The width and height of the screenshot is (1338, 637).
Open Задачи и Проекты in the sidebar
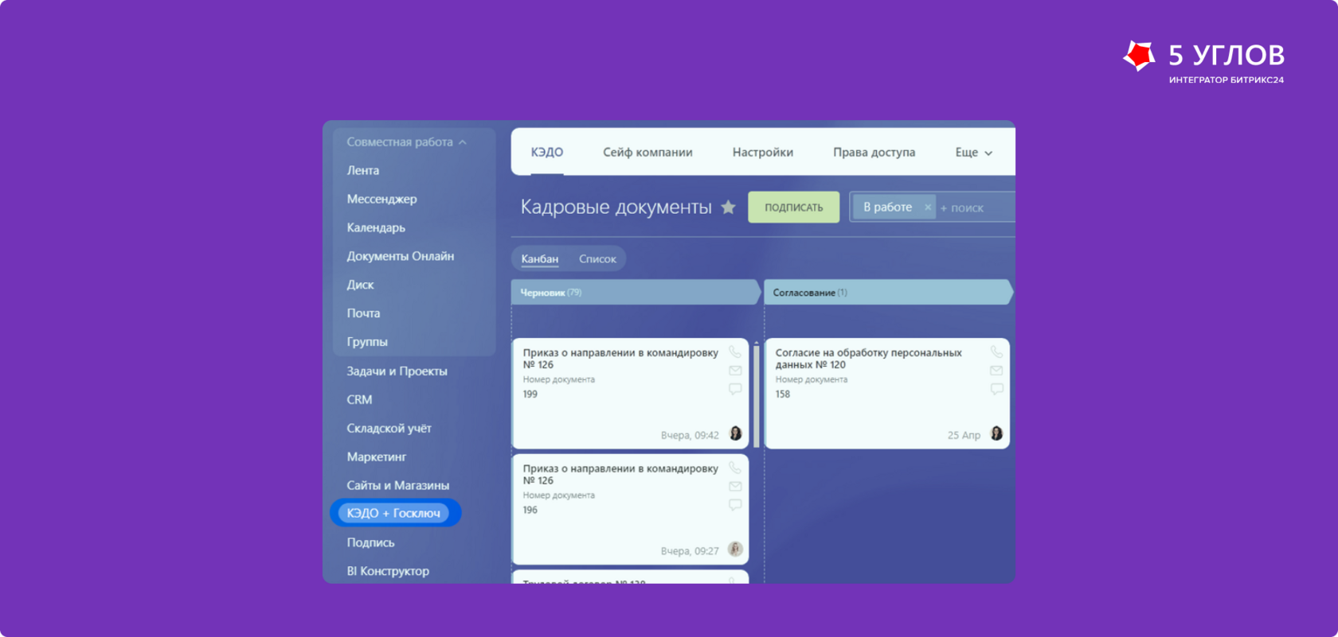point(397,371)
